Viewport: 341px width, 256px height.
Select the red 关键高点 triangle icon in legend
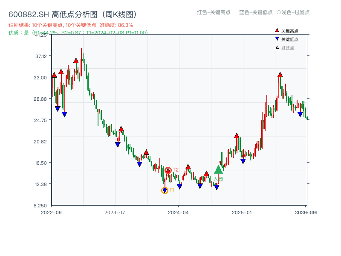tap(277, 31)
